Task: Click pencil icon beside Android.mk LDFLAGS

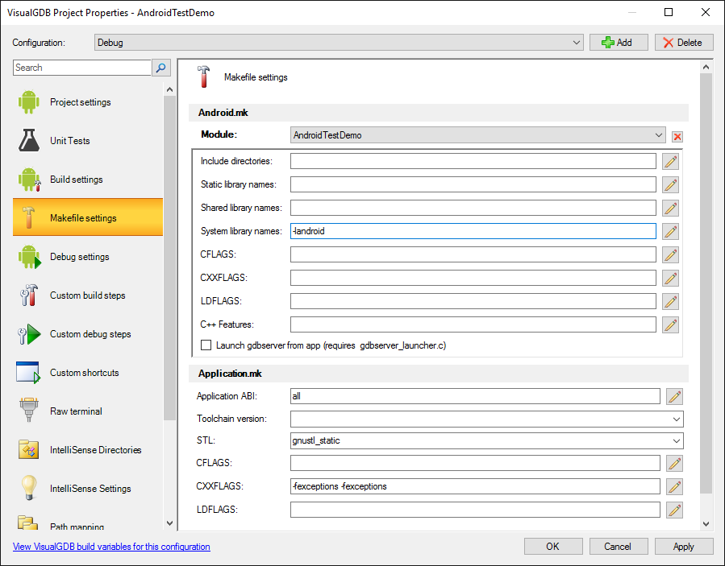Action: [670, 301]
